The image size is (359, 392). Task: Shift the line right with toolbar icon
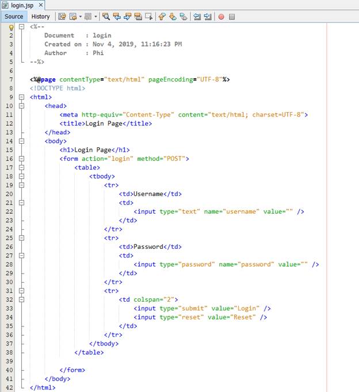click(x=208, y=17)
